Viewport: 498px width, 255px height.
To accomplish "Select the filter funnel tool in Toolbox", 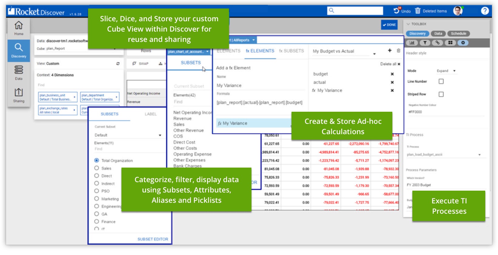I will [x=425, y=43].
